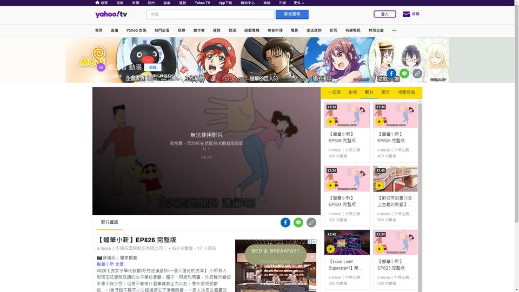
Task: Play Love Live Superstar video via play icon
Action: coord(330,249)
